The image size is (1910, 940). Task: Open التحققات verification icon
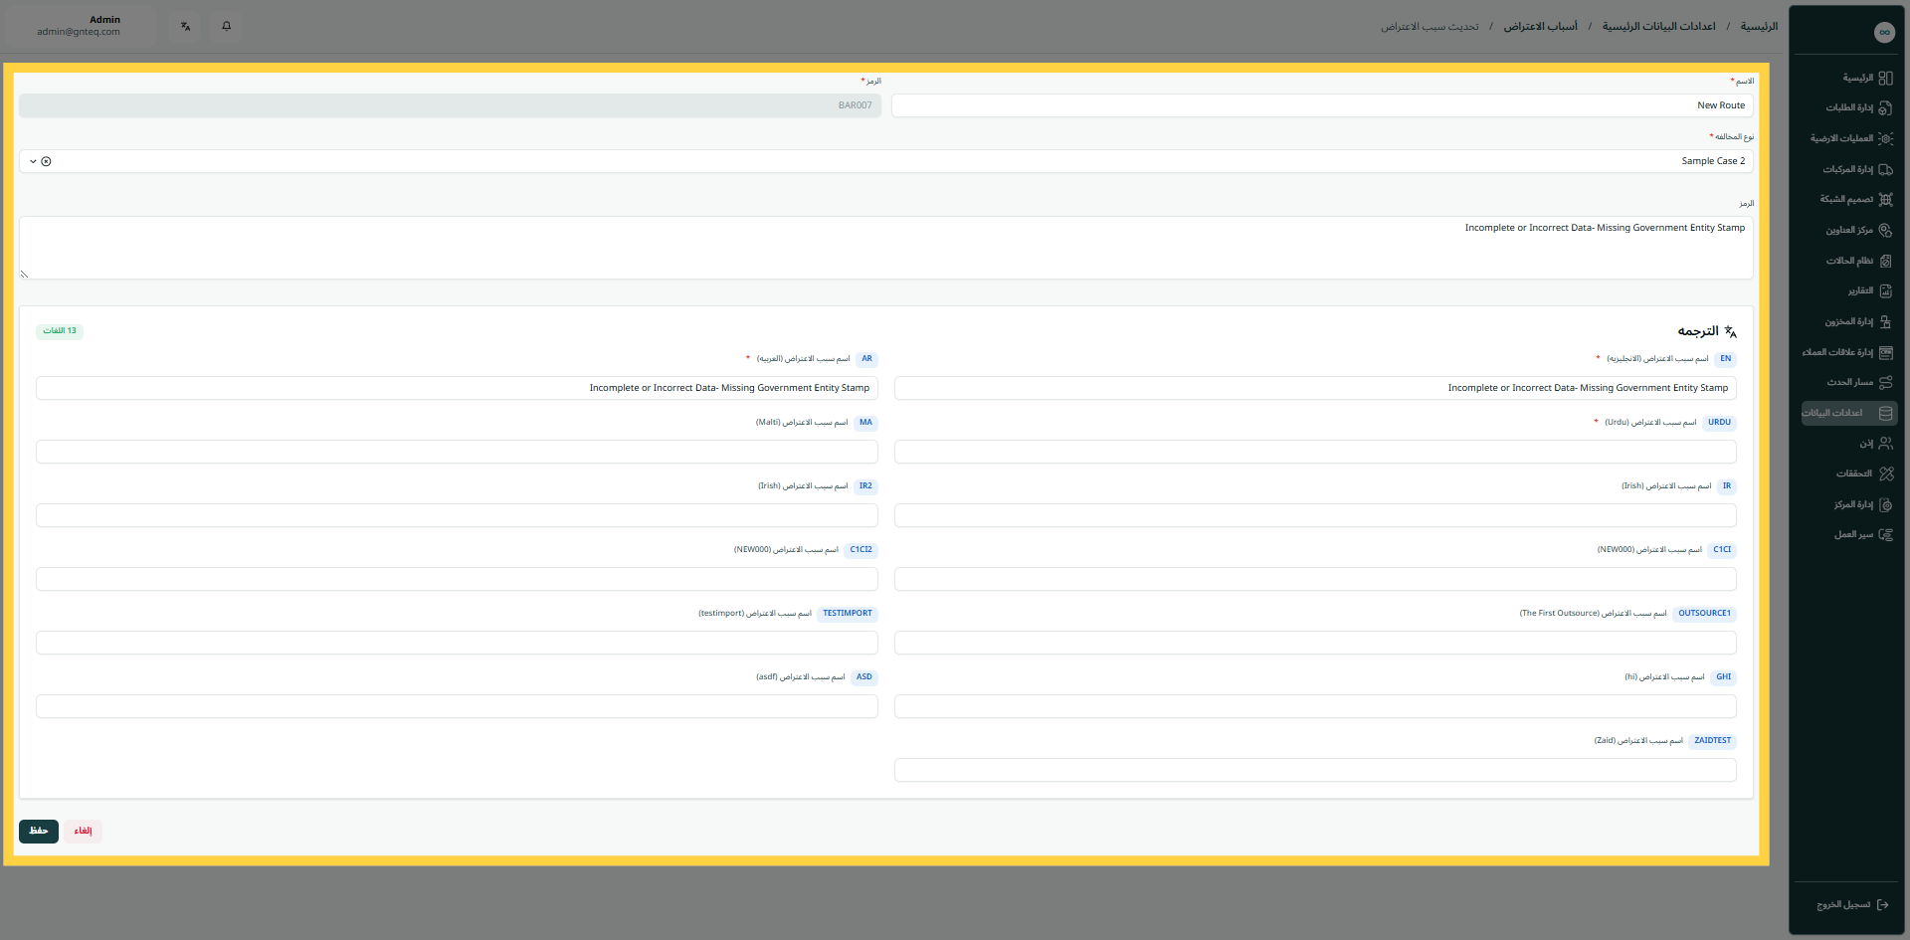(x=1885, y=474)
